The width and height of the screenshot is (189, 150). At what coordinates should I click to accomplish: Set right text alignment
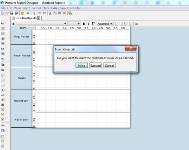pos(126,24)
